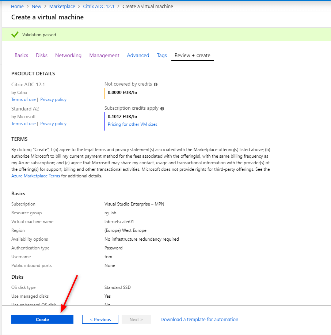331x335 pixels.
Task: Click the Basics section heading in summary
Action: tap(18, 193)
